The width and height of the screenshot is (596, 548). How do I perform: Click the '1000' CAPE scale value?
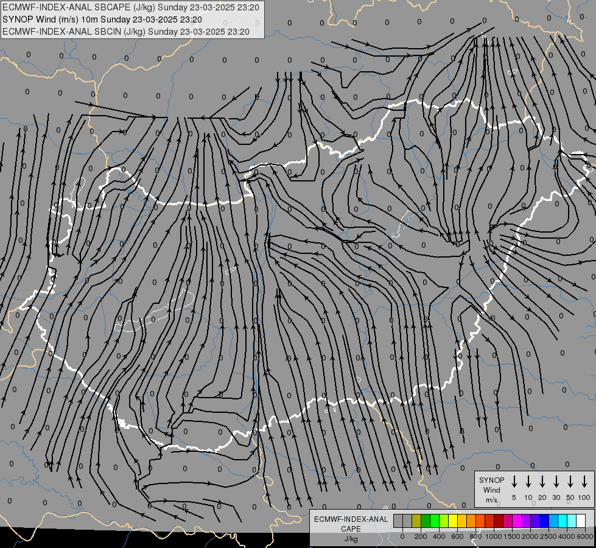(x=494, y=536)
